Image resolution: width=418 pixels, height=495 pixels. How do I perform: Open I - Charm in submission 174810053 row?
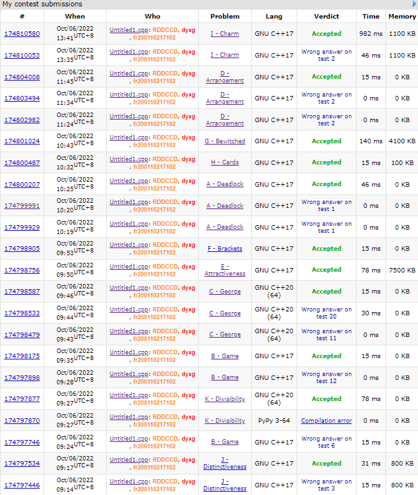click(x=224, y=56)
